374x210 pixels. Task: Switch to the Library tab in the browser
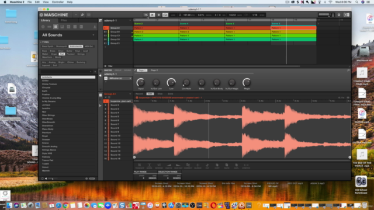point(46,20)
